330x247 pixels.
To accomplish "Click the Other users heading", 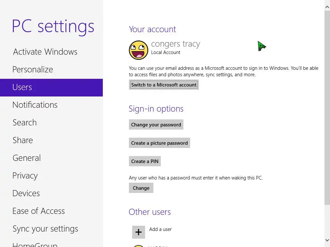I will click(x=150, y=212).
